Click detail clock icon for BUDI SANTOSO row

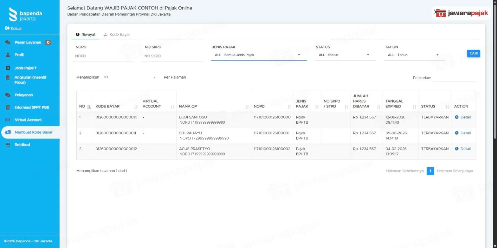[x=457, y=117]
